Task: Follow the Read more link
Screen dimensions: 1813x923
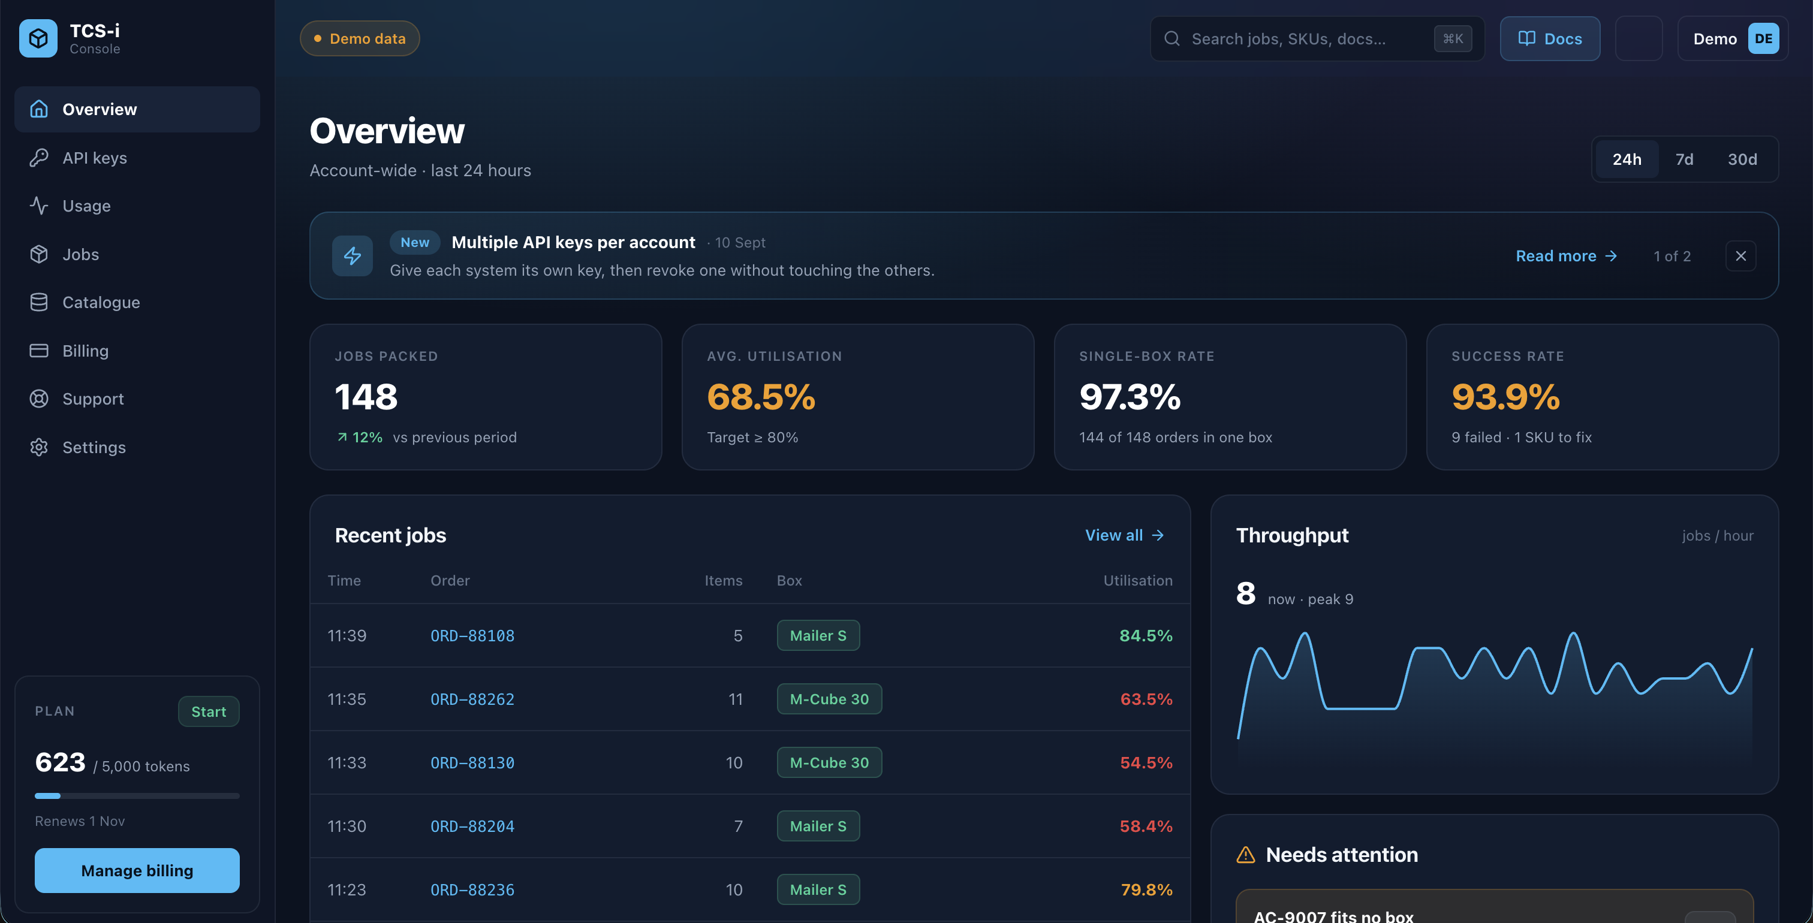Action: tap(1566, 256)
